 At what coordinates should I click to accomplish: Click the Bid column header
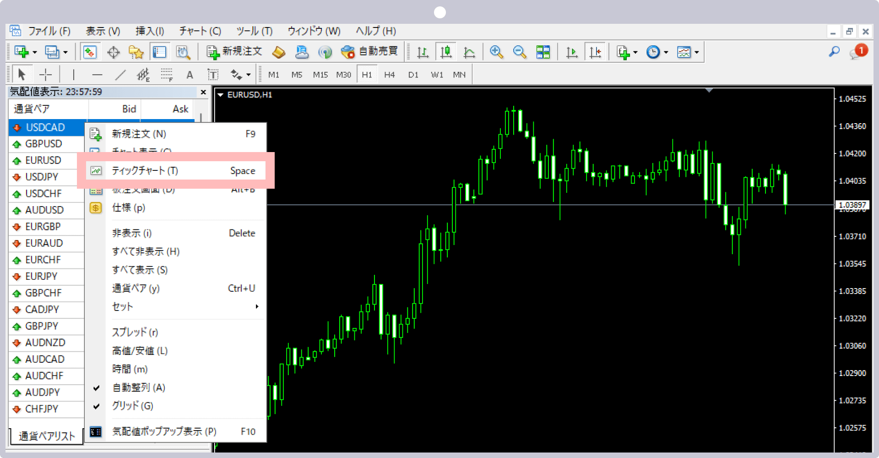click(x=115, y=109)
